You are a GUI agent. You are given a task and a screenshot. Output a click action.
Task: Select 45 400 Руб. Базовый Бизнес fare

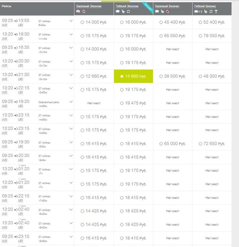pos(161,22)
